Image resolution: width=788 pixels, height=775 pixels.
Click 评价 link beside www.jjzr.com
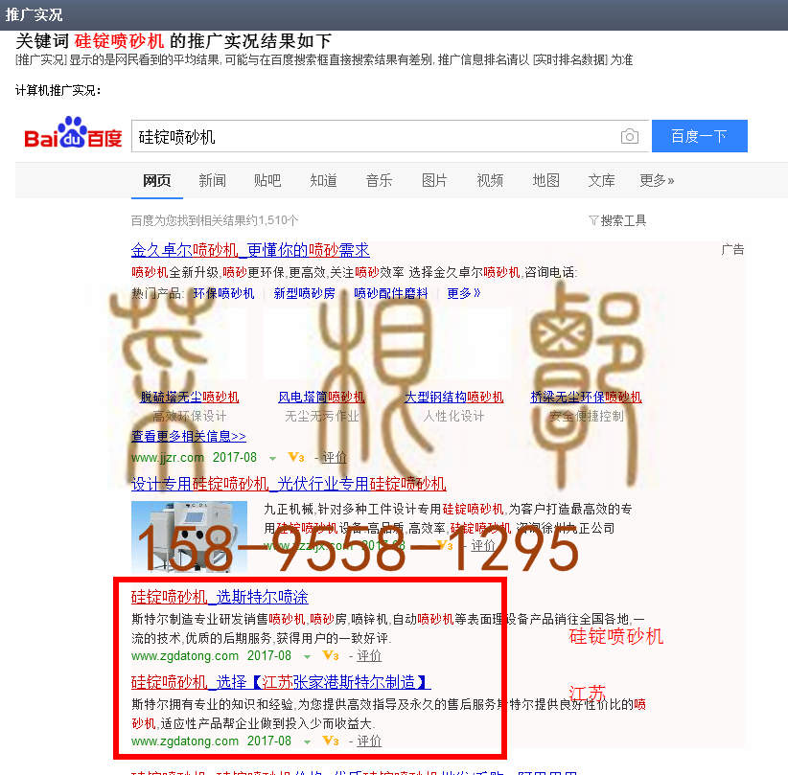(335, 458)
